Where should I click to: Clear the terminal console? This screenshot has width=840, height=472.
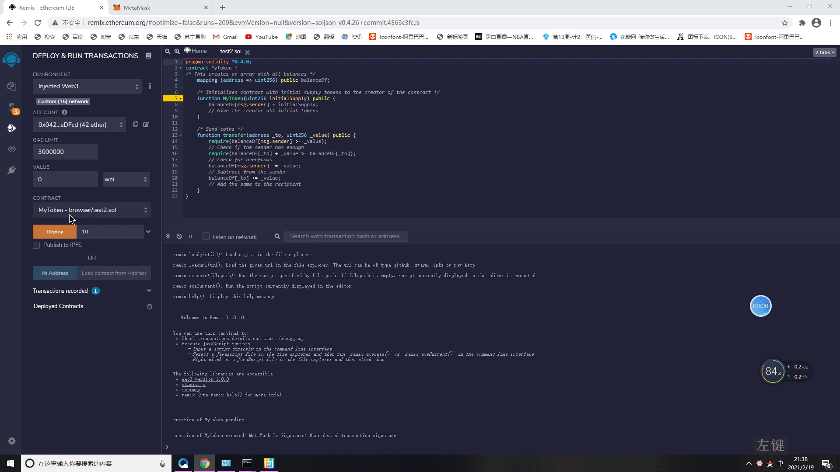[x=179, y=236]
